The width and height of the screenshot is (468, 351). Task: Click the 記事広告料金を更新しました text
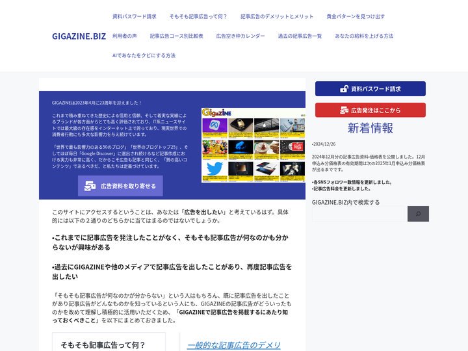[341, 188]
